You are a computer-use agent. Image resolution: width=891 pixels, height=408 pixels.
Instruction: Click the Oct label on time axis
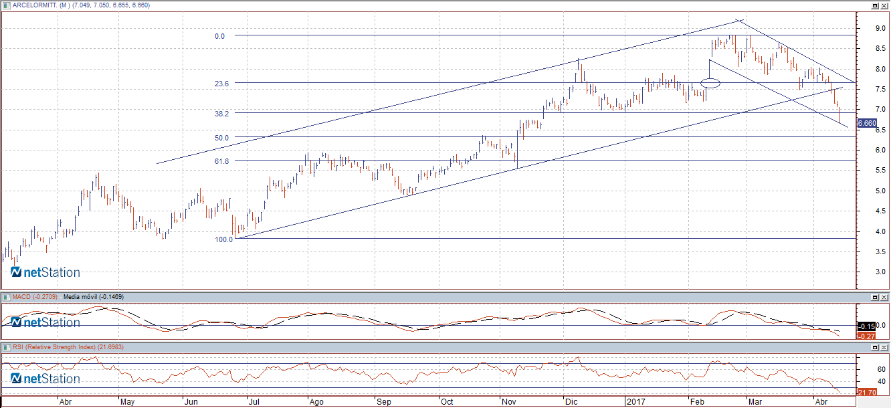(447, 402)
